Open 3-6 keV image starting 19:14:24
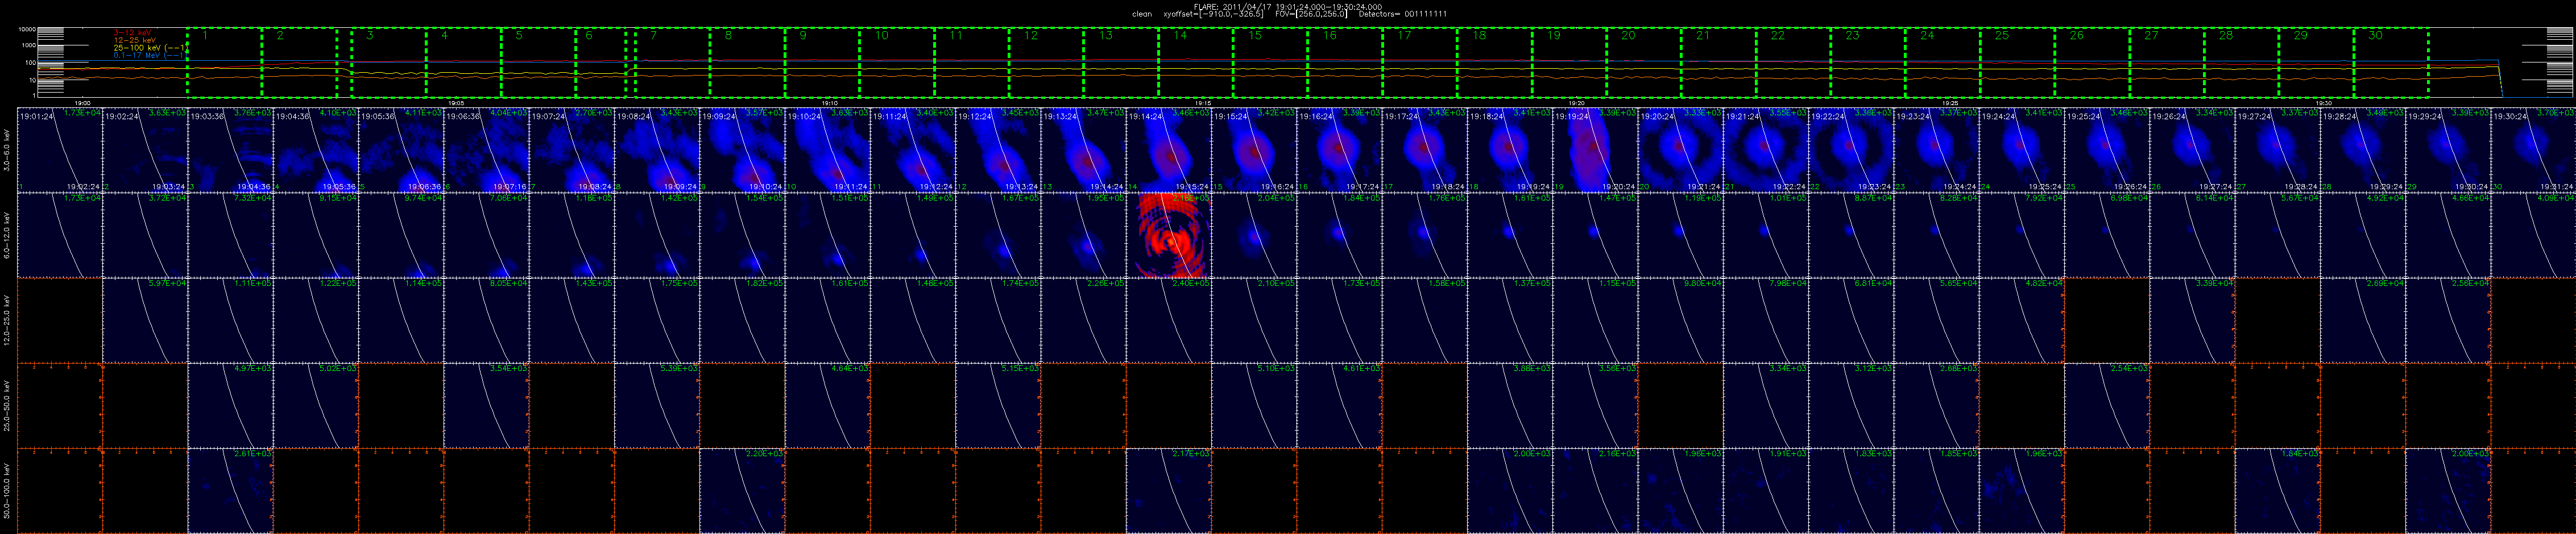Viewport: 2576px width, 534px height. 1169,150
